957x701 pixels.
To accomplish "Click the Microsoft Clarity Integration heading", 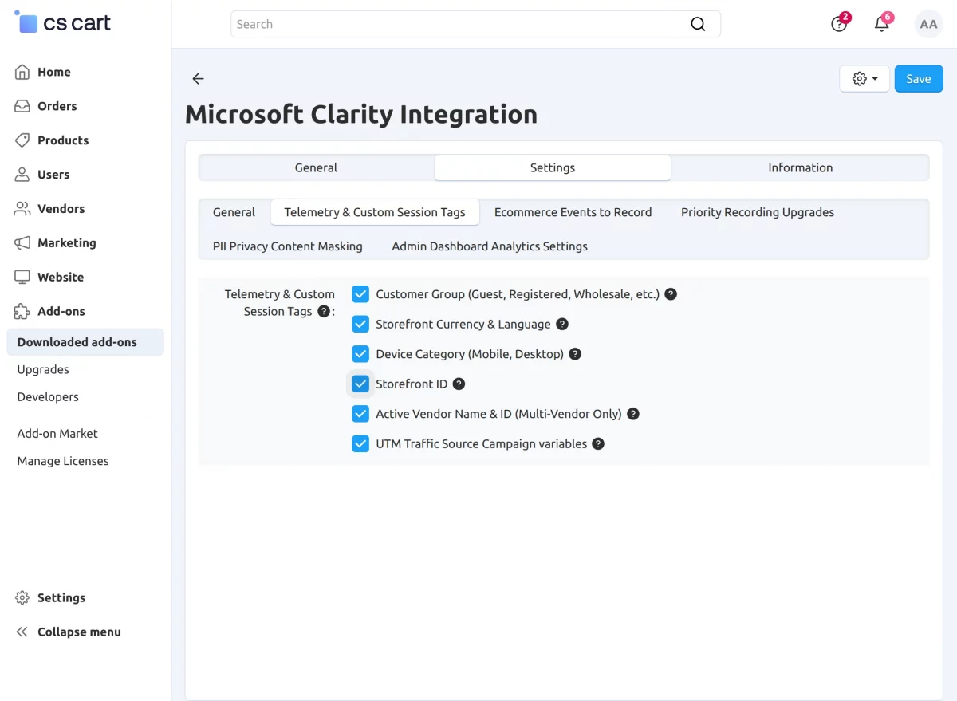I will click(x=361, y=114).
